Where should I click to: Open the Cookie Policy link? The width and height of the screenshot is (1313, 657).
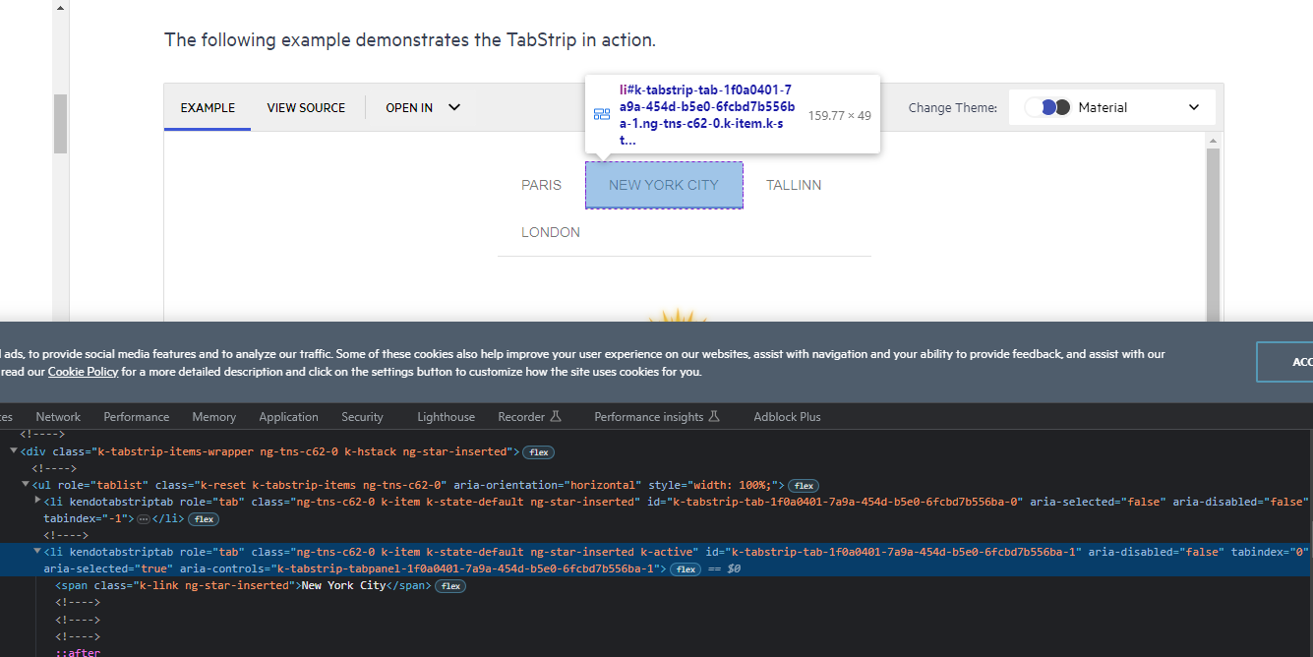pos(83,372)
